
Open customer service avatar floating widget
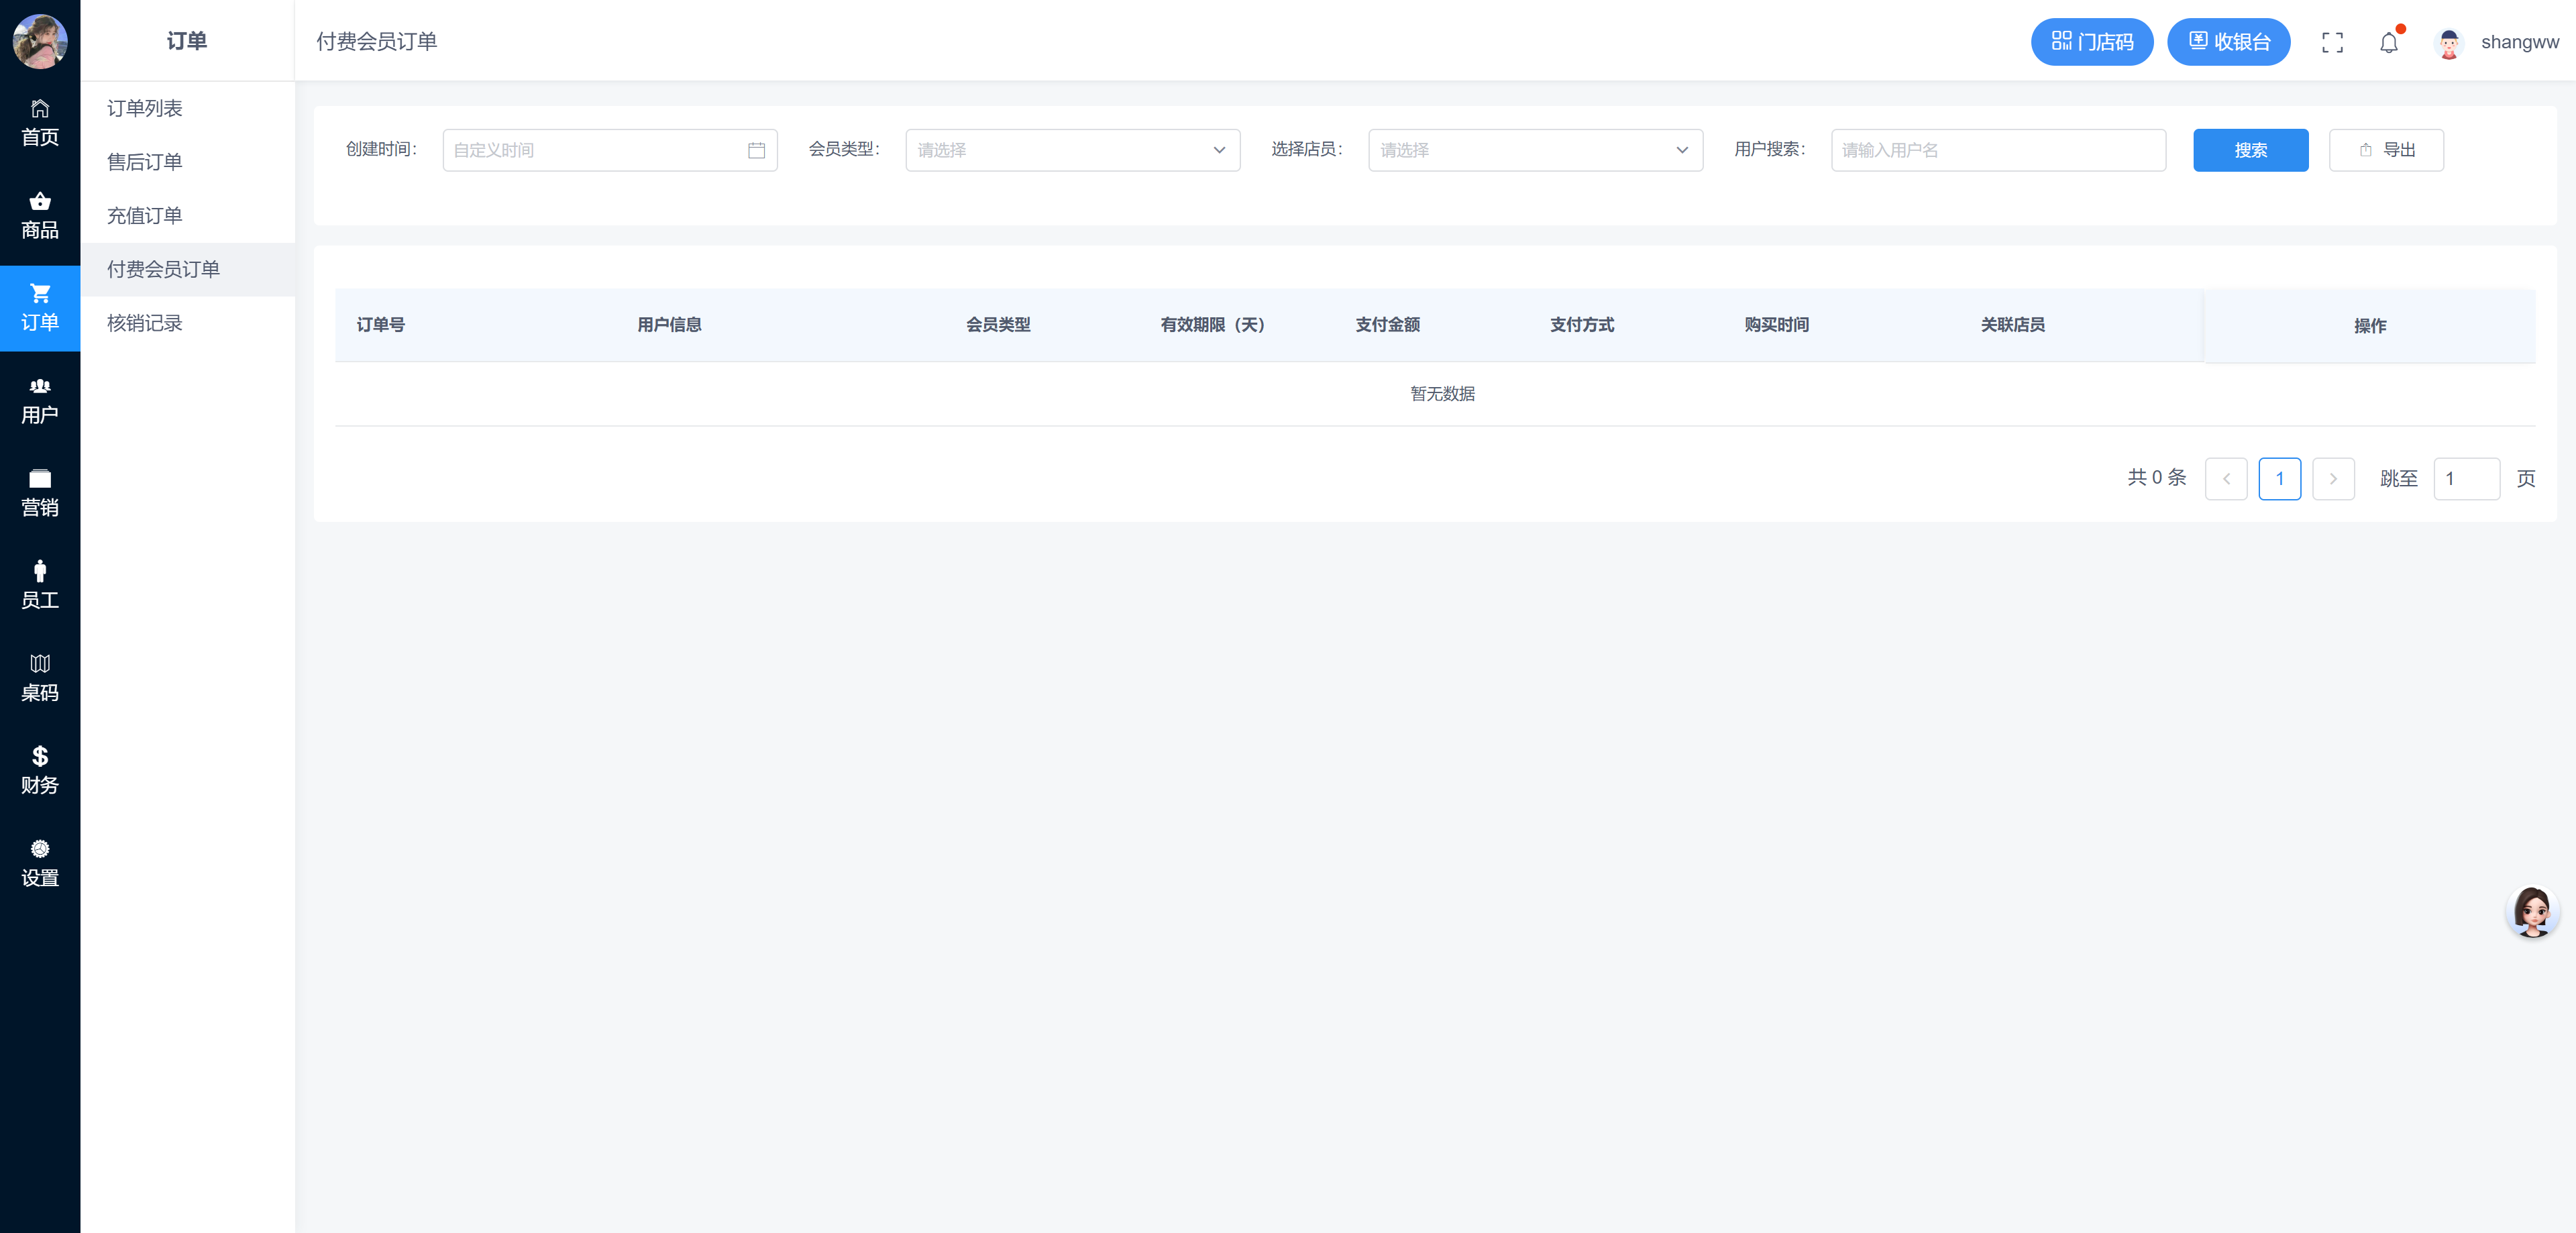pos(2532,911)
